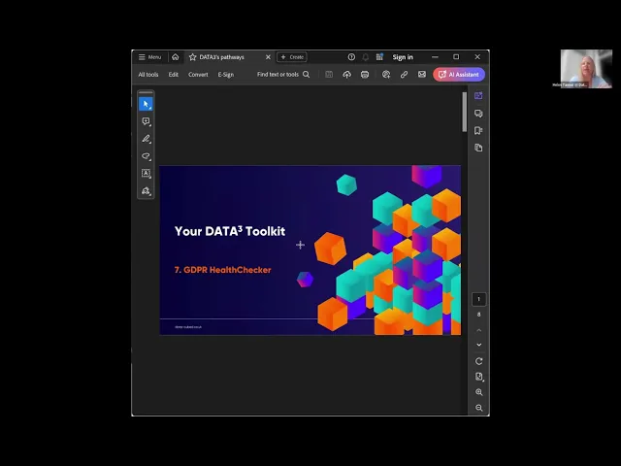Click the upload to cloud icon

(347, 75)
